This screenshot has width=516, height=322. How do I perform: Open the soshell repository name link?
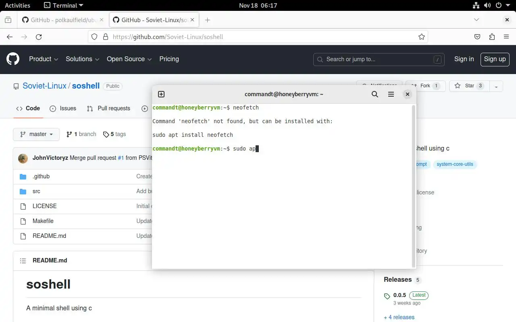(x=86, y=86)
